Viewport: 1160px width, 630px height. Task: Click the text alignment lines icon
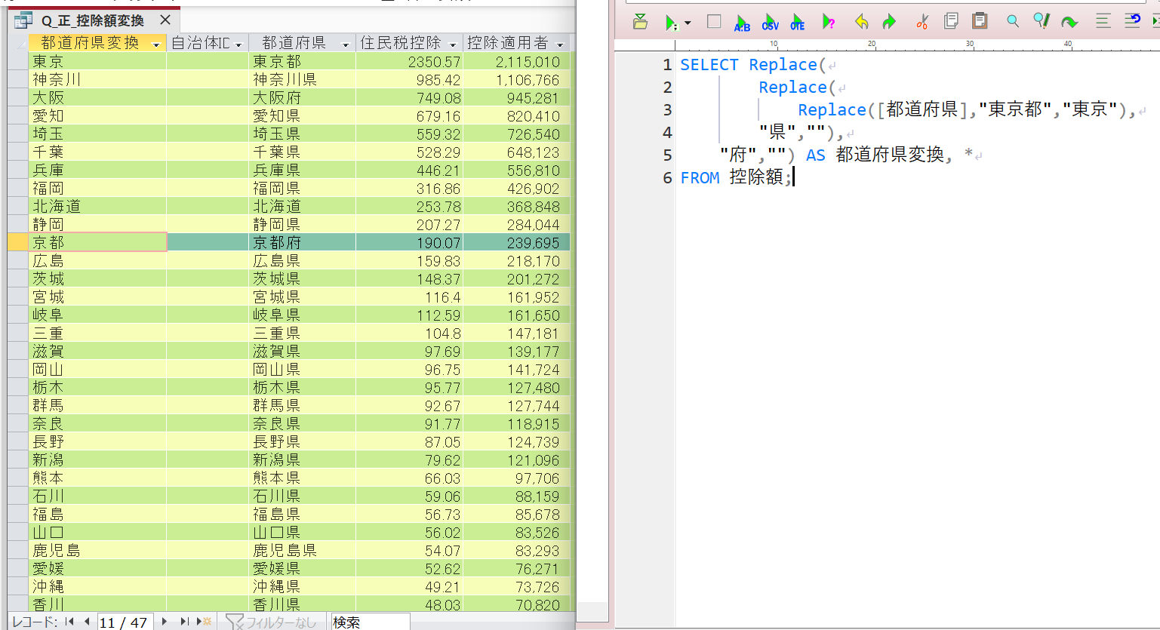(1103, 21)
